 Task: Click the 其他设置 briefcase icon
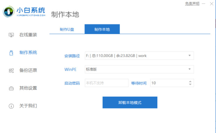11,88
